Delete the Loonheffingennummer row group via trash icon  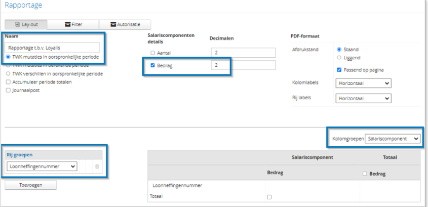(x=98, y=166)
